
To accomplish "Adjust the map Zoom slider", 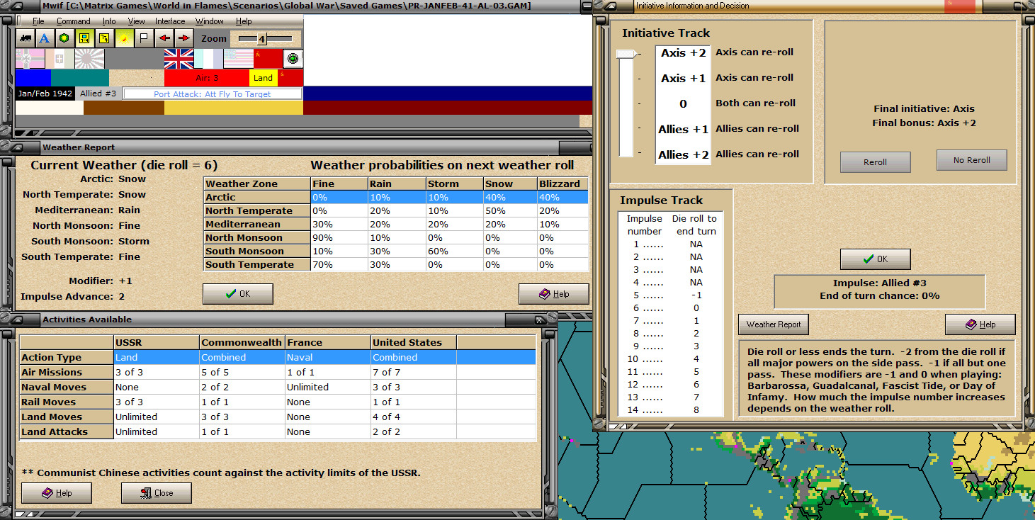I will 265,38.
